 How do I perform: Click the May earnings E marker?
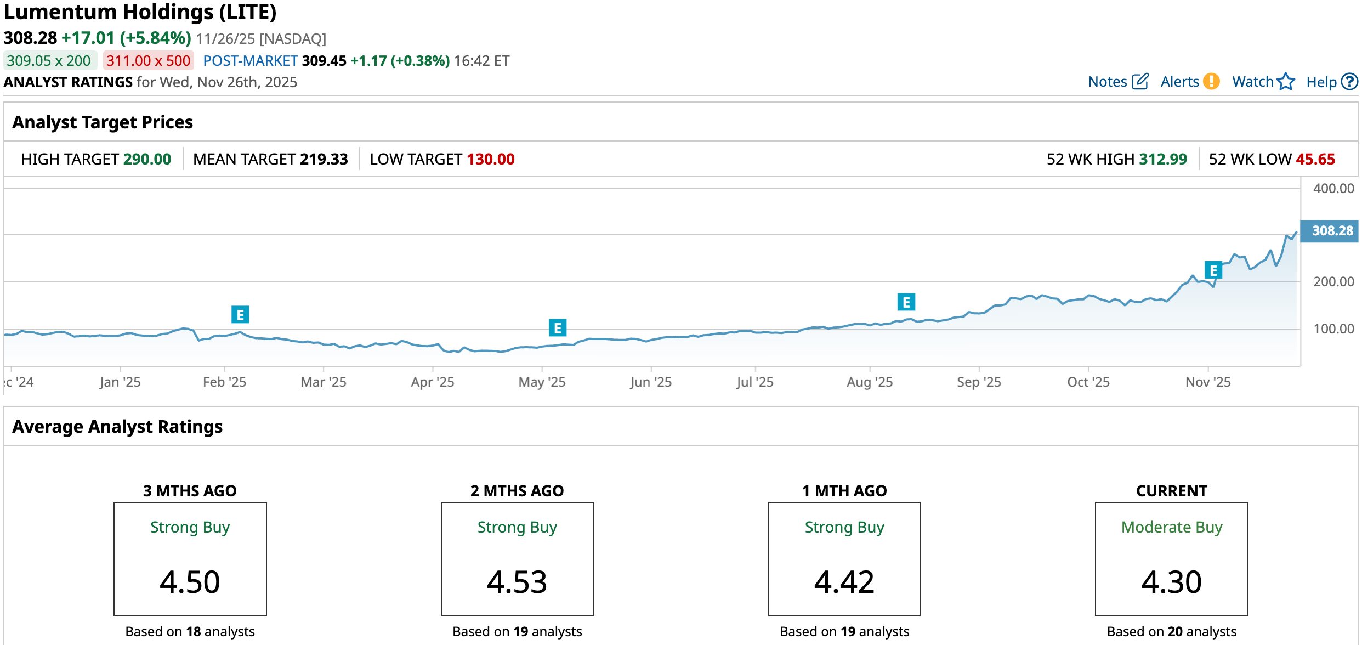pos(558,328)
